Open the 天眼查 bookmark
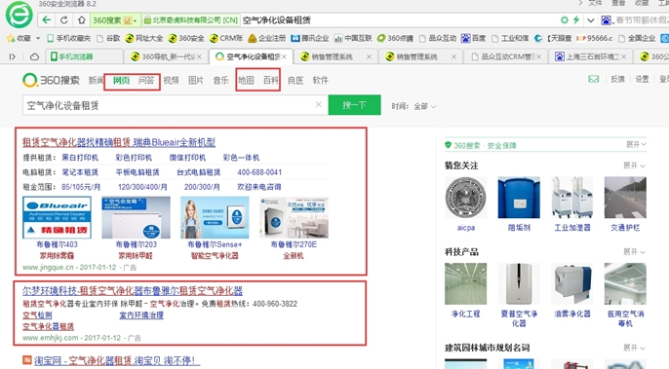669x369 pixels. 553,38
